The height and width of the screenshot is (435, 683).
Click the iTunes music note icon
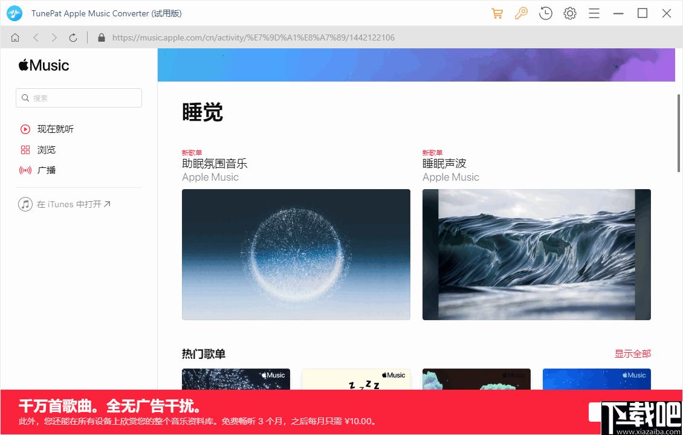[x=25, y=204]
